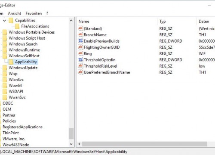215x155 pixels.
Task: Select the ODBC key in the tree
Action: pos(8,103)
